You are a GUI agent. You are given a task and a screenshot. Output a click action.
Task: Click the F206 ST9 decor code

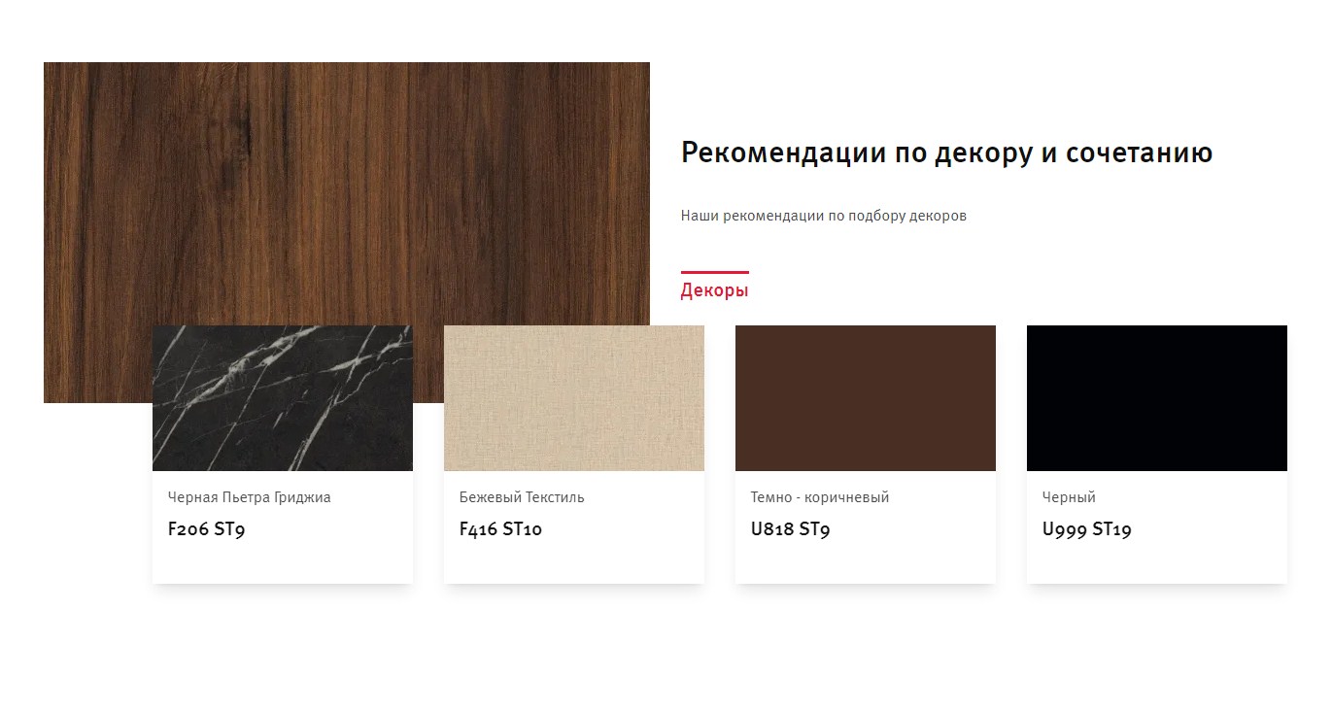pos(207,529)
